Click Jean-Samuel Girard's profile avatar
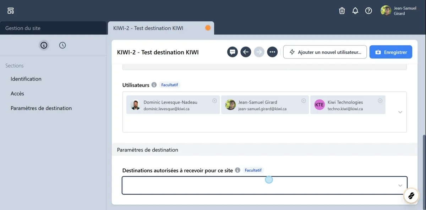426x210 pixels. (x=386, y=10)
